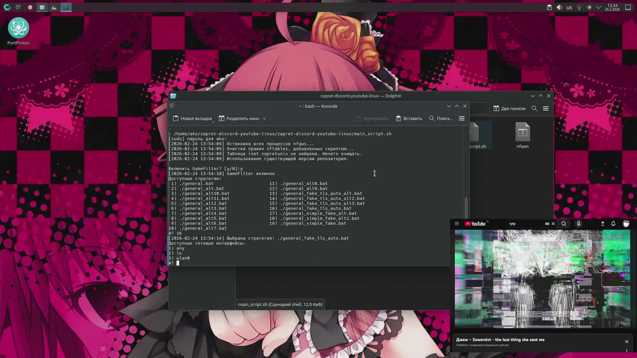The image size is (637, 358).
Task: Open the YouTube account avatar menu
Action: [626, 224]
